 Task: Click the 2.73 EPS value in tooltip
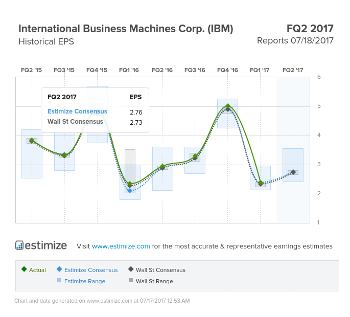click(x=136, y=122)
